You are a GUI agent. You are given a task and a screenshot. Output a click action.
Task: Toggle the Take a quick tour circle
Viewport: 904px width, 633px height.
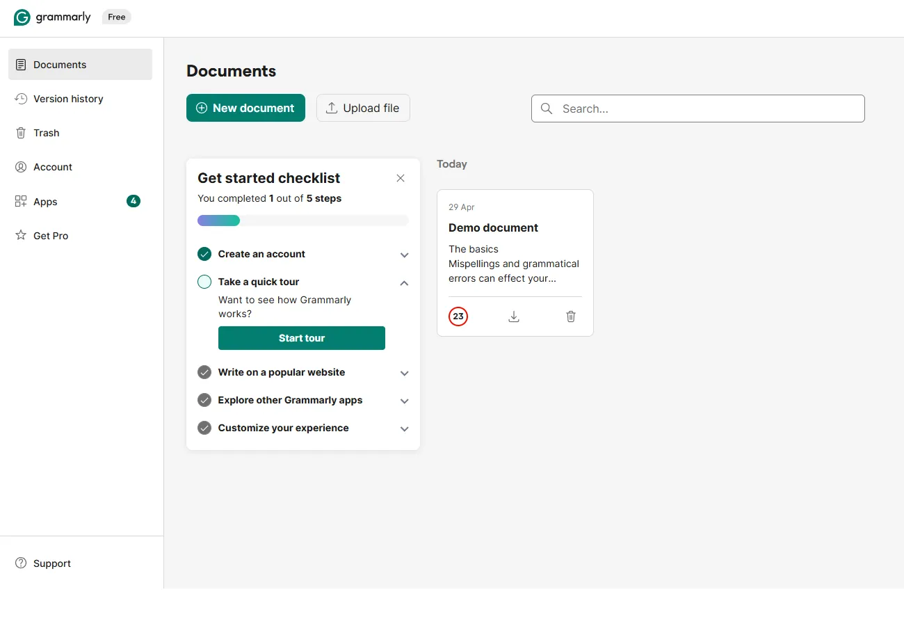click(x=204, y=282)
